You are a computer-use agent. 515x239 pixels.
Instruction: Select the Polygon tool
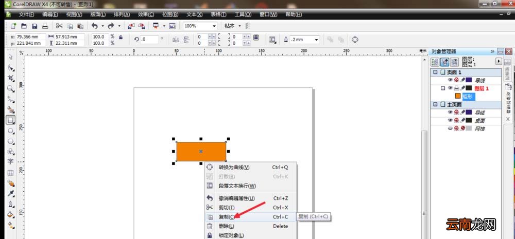click(x=10, y=141)
